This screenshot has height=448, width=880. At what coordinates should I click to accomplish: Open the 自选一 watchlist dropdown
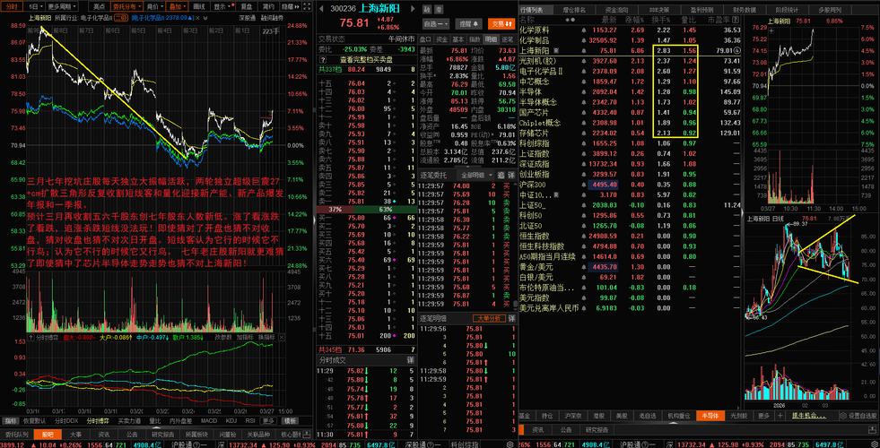435,24
